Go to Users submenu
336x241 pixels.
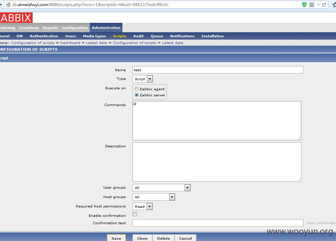point(71,36)
